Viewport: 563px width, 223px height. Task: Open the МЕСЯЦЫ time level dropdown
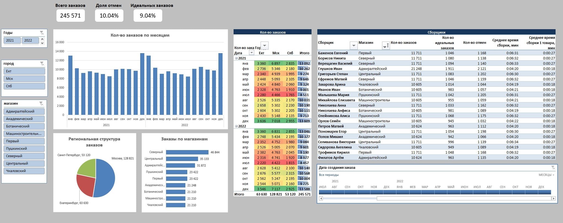click(546, 175)
